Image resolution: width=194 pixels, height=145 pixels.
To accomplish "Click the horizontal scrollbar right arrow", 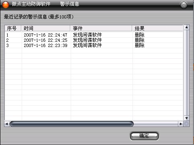I will (x=181, y=124).
